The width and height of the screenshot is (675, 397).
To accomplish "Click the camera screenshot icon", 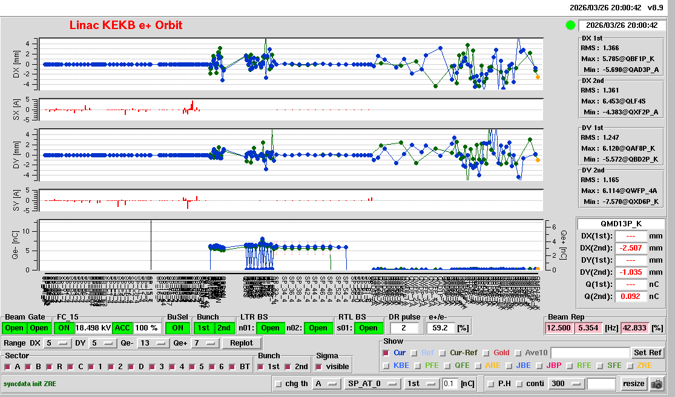I will [656, 384].
